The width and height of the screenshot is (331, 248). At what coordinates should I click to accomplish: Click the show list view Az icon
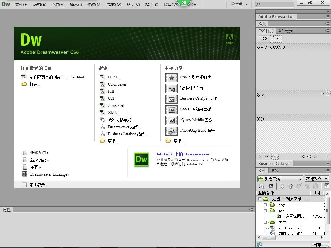coord(267,157)
